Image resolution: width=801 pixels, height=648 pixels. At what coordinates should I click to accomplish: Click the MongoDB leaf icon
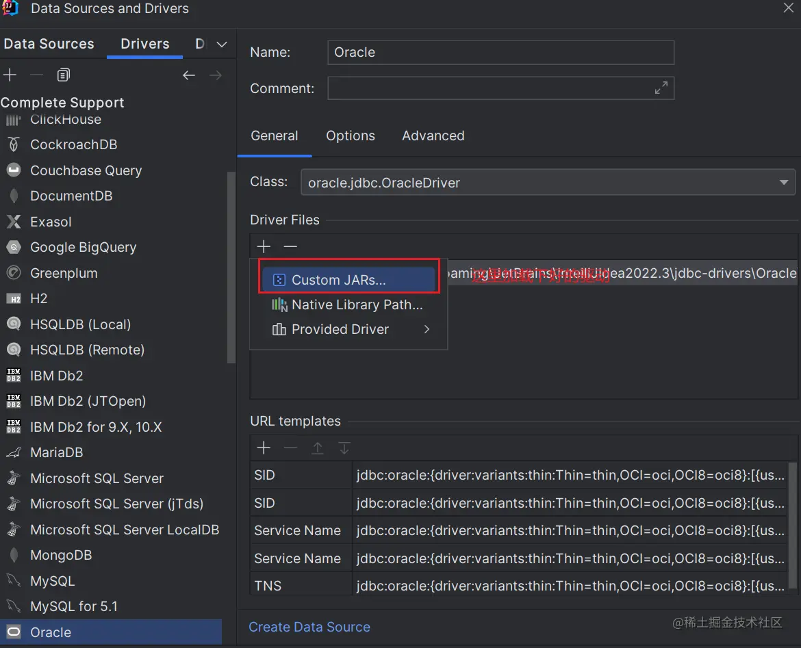pos(14,555)
